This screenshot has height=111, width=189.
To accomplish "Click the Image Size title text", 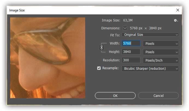I will [17, 10].
